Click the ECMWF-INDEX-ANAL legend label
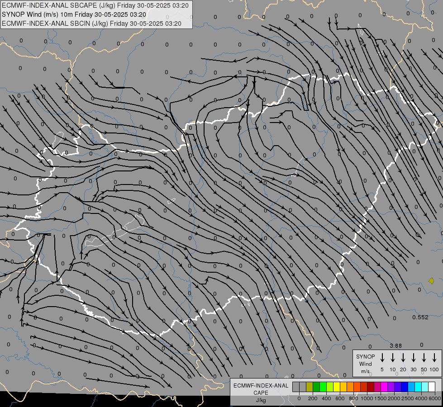Image resolution: width=443 pixels, height=407 pixels. click(261, 386)
